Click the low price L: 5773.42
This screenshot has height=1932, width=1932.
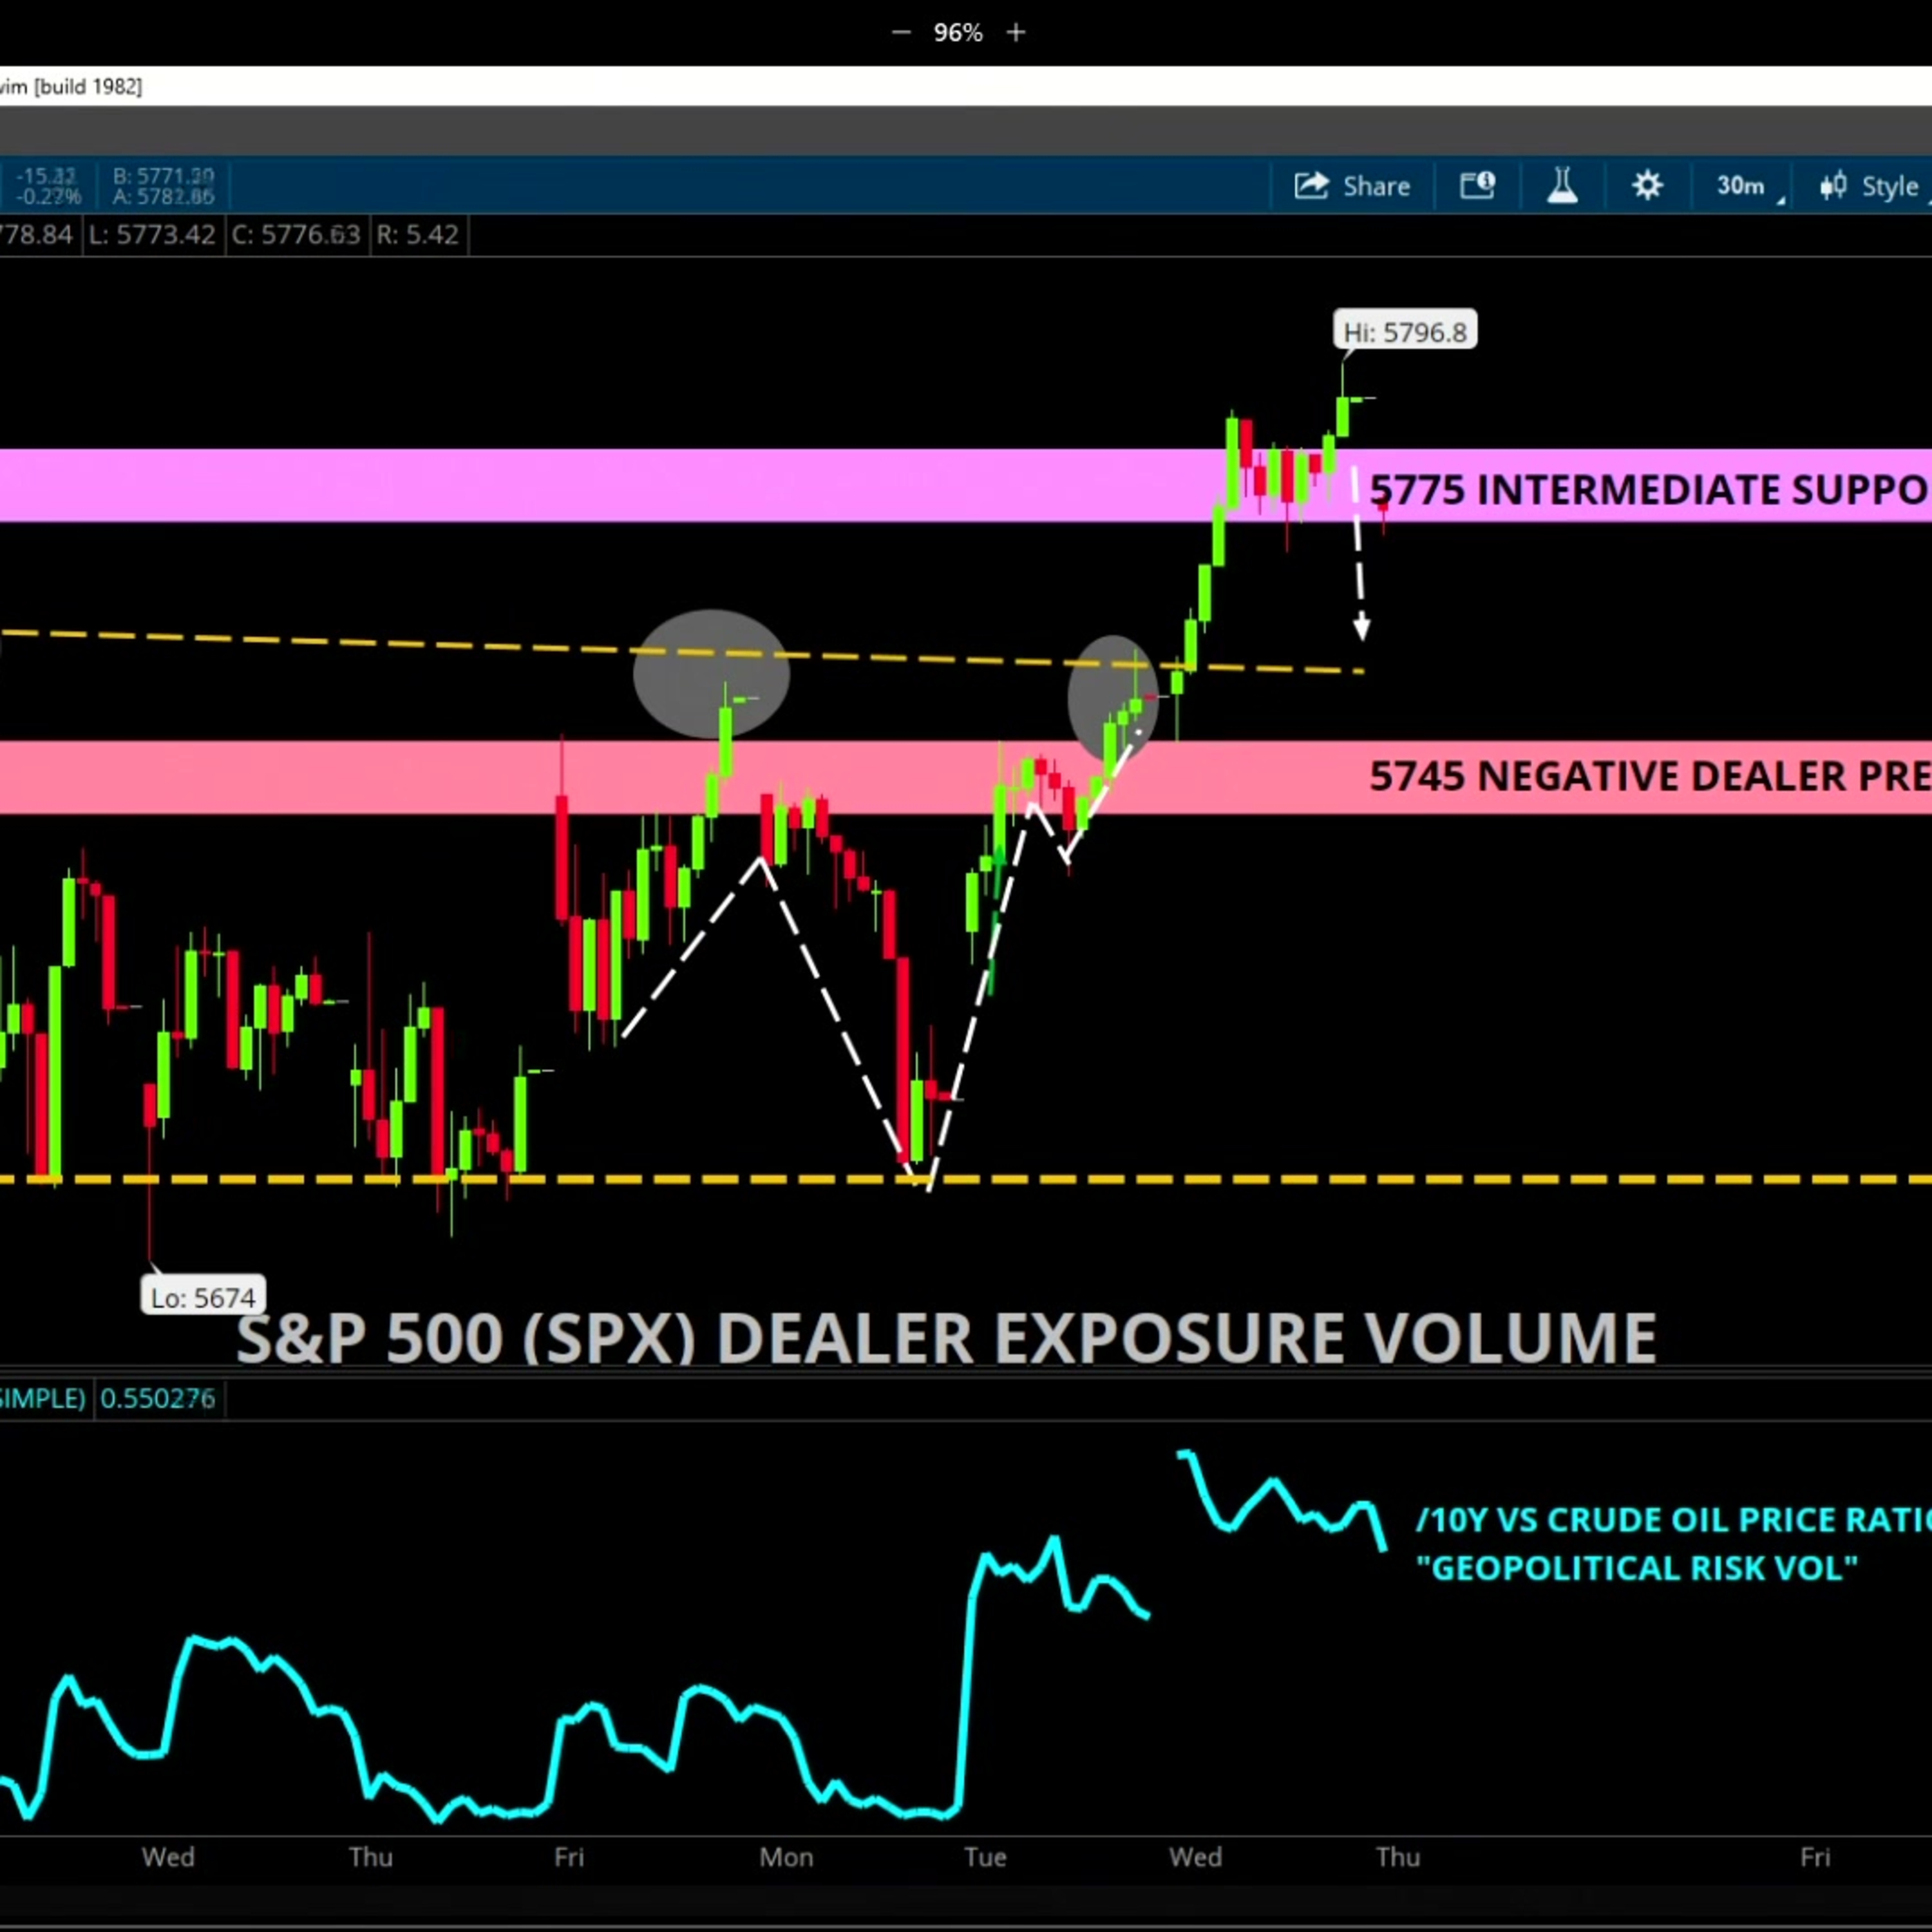click(152, 235)
